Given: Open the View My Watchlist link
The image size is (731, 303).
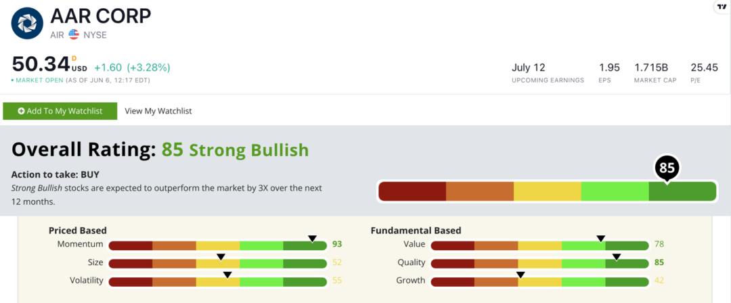Looking at the screenshot, I should [x=158, y=111].
